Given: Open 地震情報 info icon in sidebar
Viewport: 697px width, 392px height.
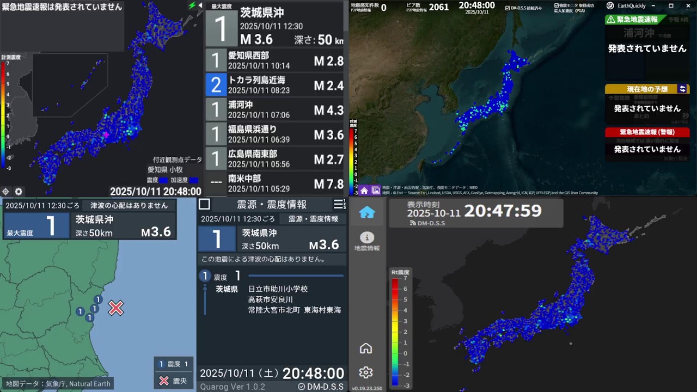Looking at the screenshot, I should tap(366, 242).
